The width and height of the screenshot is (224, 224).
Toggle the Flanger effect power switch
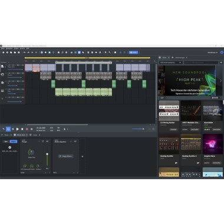pyautogui.click(x=48, y=141)
